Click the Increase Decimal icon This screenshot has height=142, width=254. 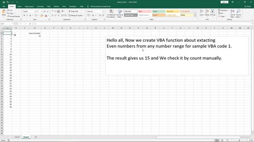pyautogui.click(x=100, y=15)
